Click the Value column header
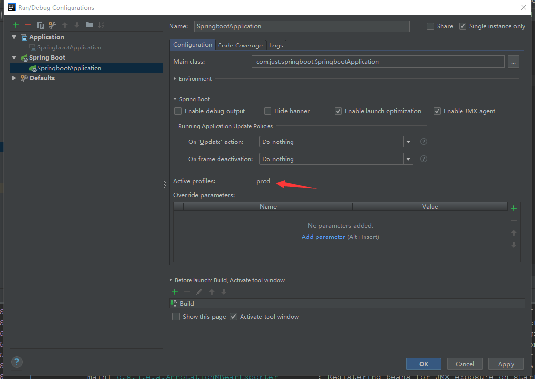This screenshot has height=379, width=535. click(430, 206)
